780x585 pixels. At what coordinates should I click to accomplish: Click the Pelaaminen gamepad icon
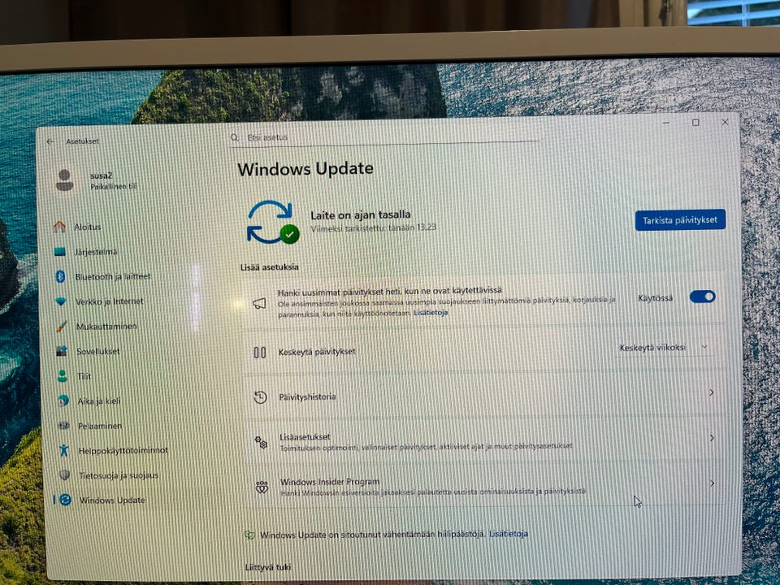pos(63,425)
